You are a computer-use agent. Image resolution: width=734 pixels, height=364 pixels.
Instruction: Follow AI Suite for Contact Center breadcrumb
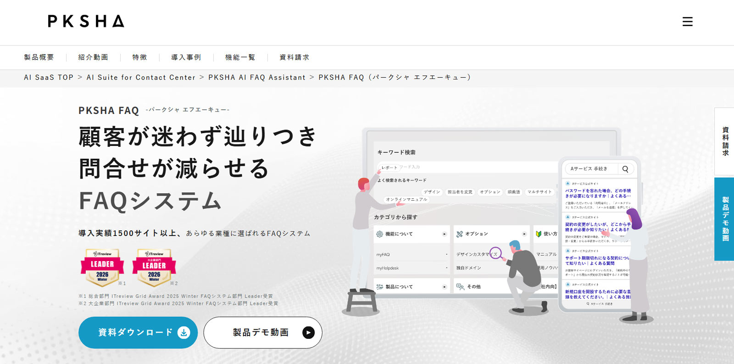141,78
